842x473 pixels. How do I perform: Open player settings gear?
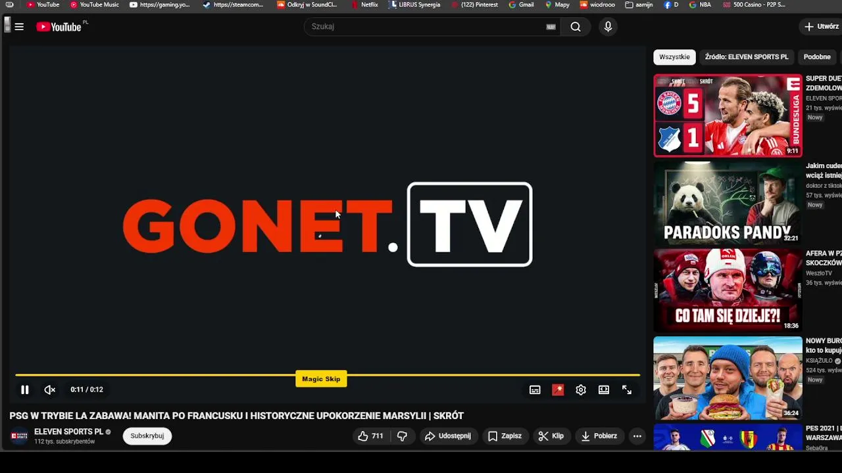(581, 390)
